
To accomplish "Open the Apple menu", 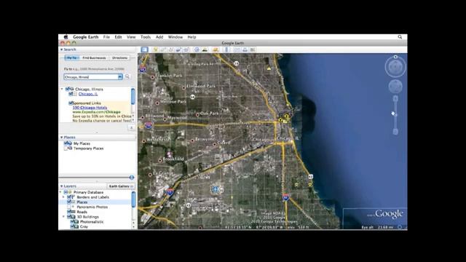I will (x=66, y=37).
